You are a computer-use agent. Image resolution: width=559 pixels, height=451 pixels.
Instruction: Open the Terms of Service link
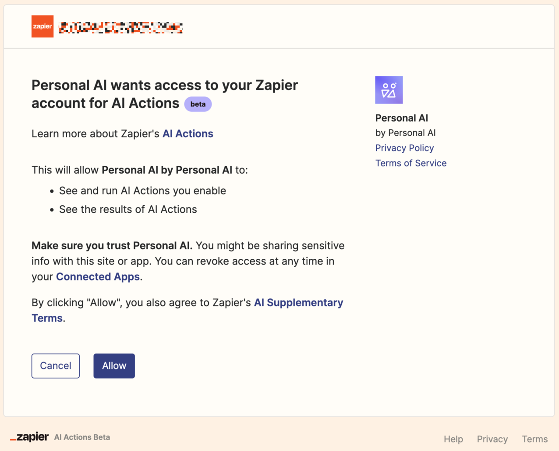click(x=410, y=163)
